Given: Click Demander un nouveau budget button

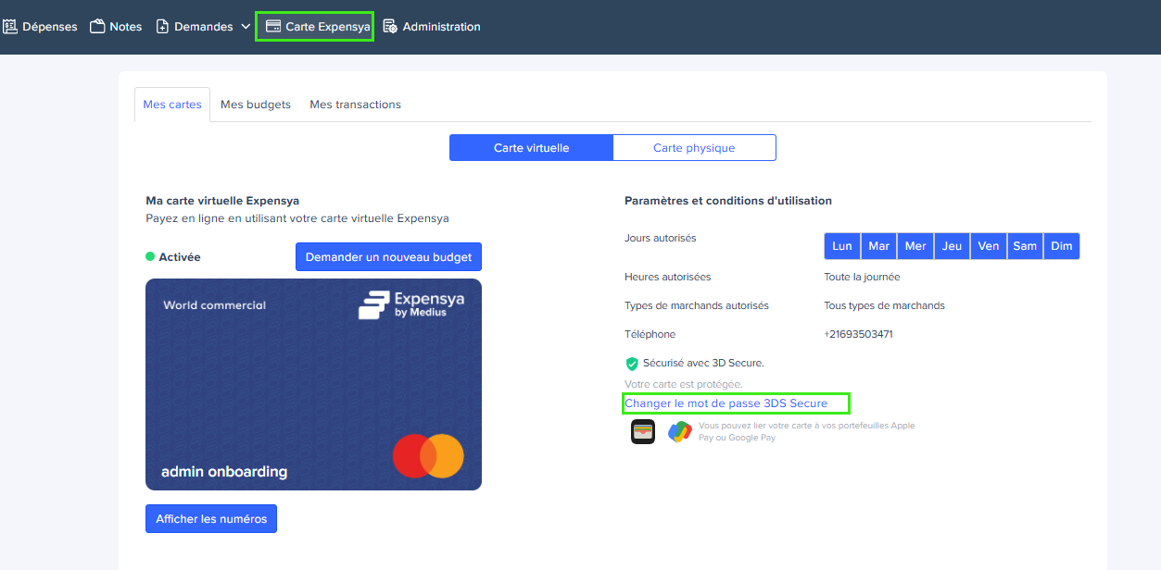Looking at the screenshot, I should (388, 257).
